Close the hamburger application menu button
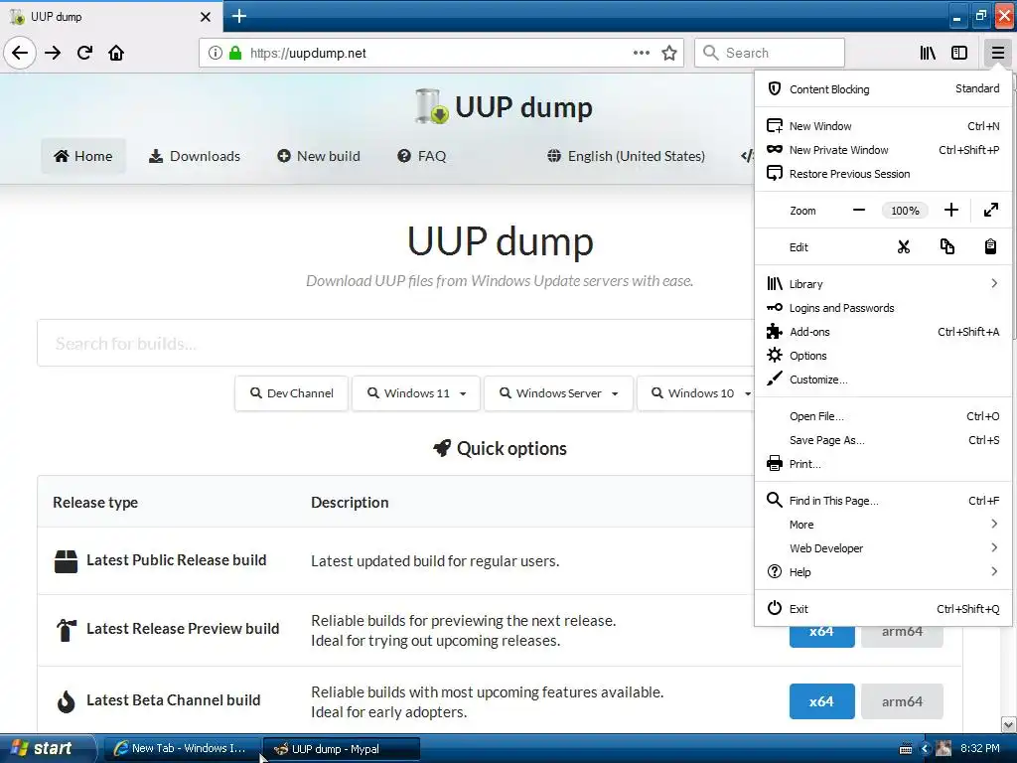This screenshot has width=1017, height=763. point(997,53)
